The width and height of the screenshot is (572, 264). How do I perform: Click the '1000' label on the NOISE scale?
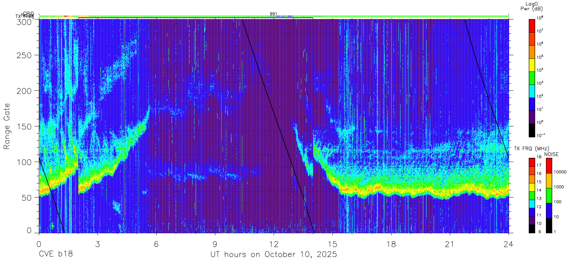[x=560, y=187]
